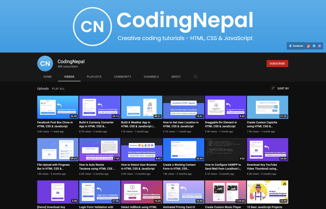This screenshot has width=326, height=209.
Task: Open Currency Converter App video thumbnail
Action: pos(100,107)
